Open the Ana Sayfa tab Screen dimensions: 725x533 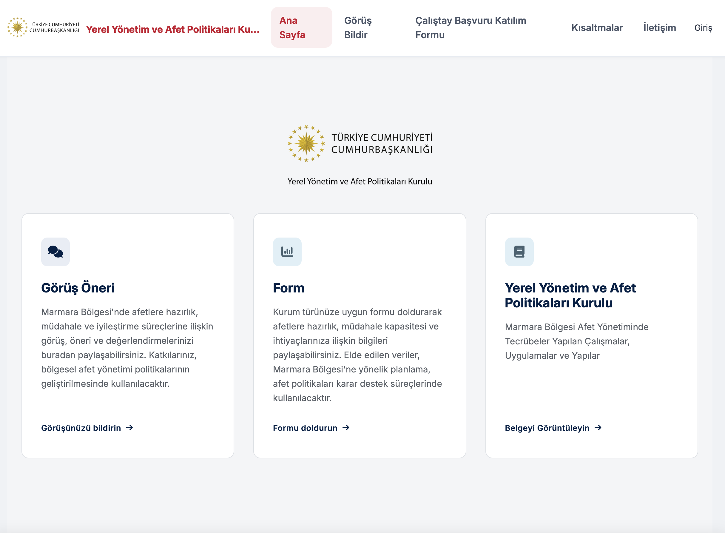point(302,27)
